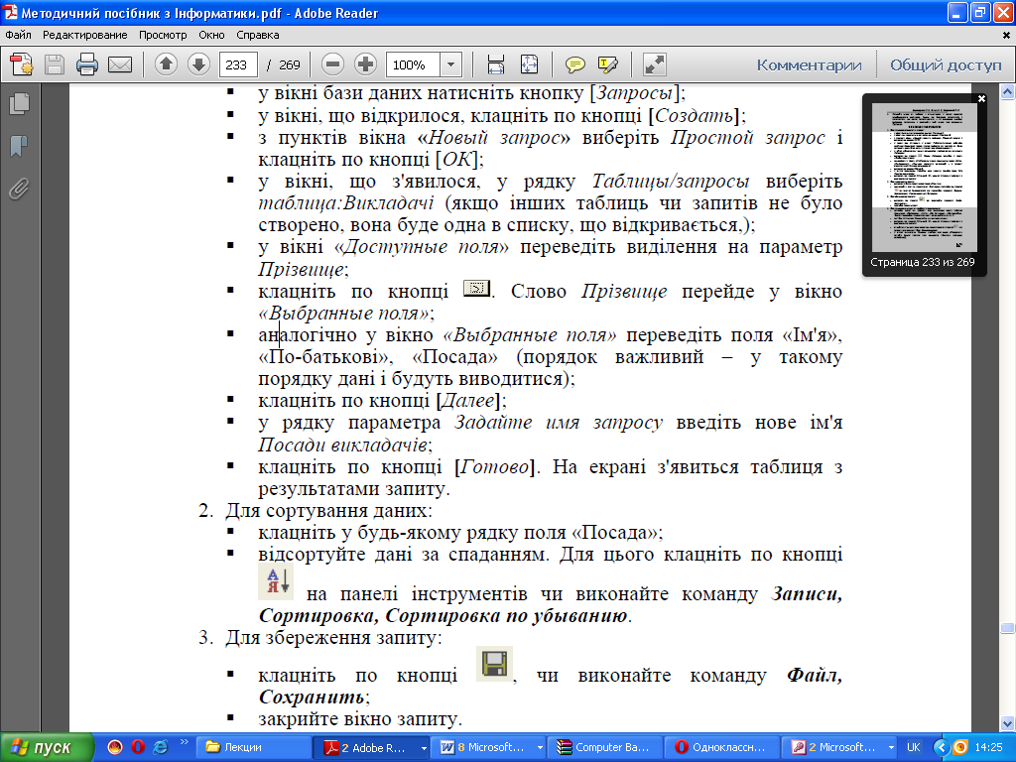The image size is (1016, 762).
Task: Show bookmarks sidebar panel
Action: pos(20,146)
